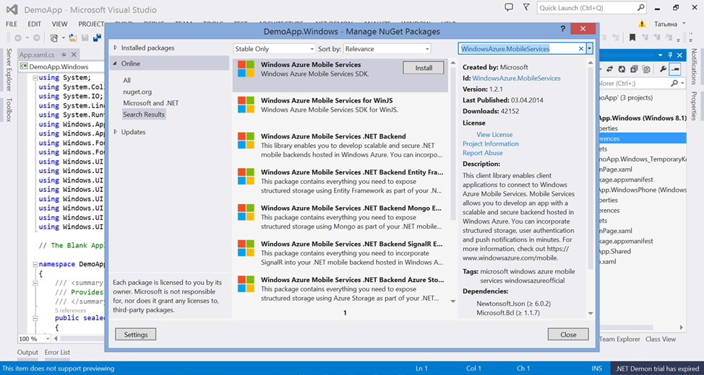Image resolution: width=704 pixels, height=375 pixels.
Task: Open the WindowsAzure.MobileServices Id link
Action: click(516, 78)
